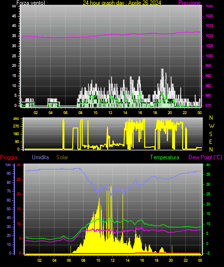The width and height of the screenshot is (224, 267).
Task: Click the Temperatura legend label
Action: (x=165, y=157)
